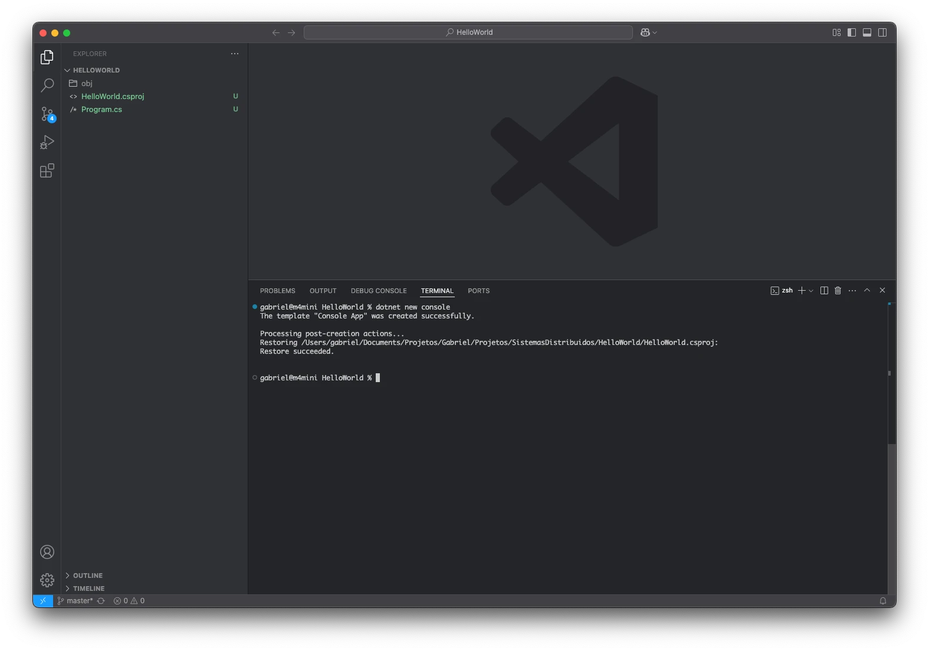Image resolution: width=929 pixels, height=651 pixels.
Task: Expand the Outline section
Action: point(88,576)
